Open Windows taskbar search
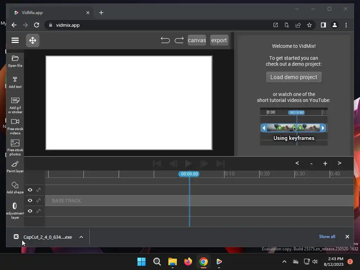This screenshot has width=360, height=270. coord(157,262)
